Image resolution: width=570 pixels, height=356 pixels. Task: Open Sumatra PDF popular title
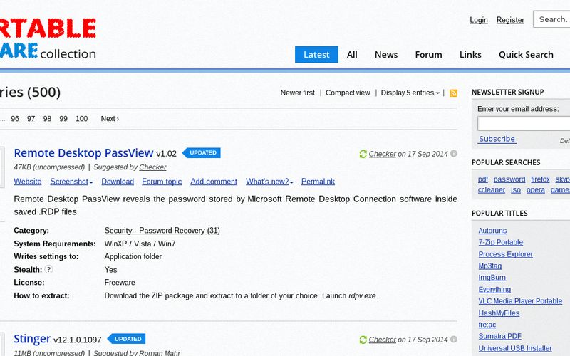click(500, 336)
